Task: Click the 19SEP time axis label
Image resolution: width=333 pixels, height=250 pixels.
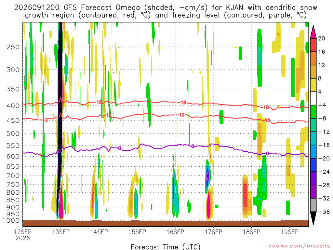Action: 290,232
